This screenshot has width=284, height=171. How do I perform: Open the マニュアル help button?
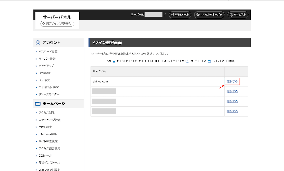click(x=238, y=15)
